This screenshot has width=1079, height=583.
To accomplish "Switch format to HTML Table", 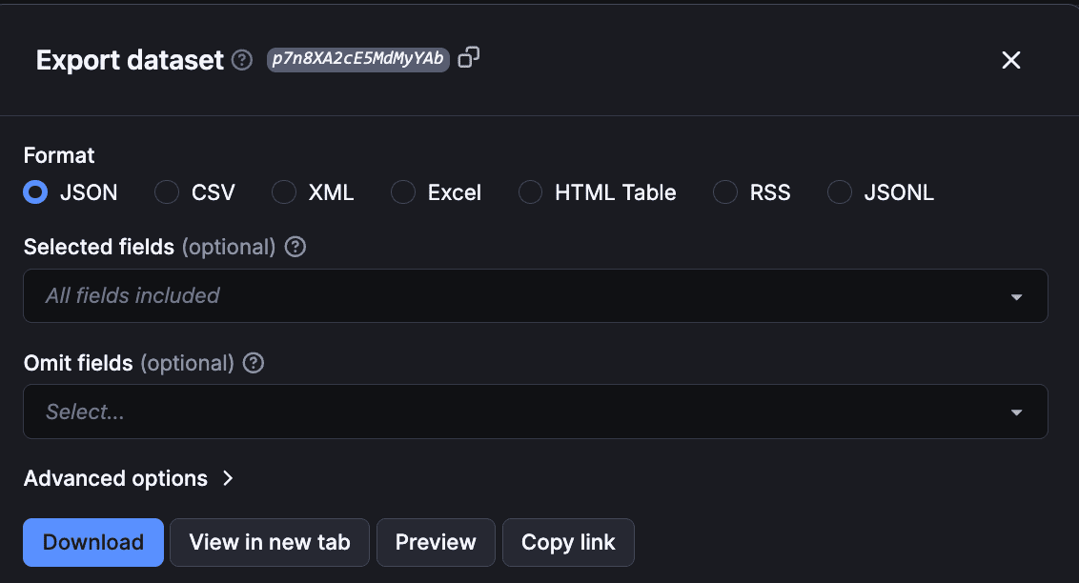I will tap(530, 192).
